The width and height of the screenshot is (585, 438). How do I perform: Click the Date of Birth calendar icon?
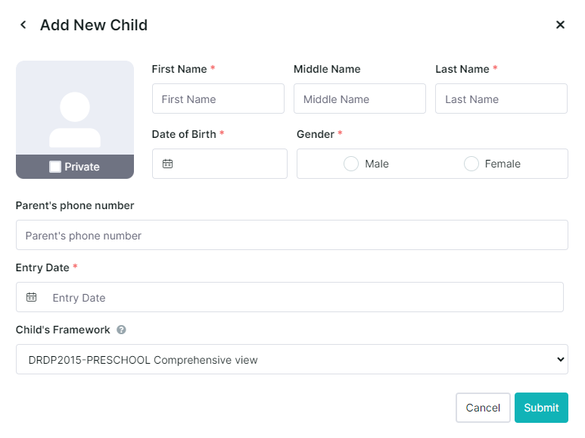[x=167, y=164]
